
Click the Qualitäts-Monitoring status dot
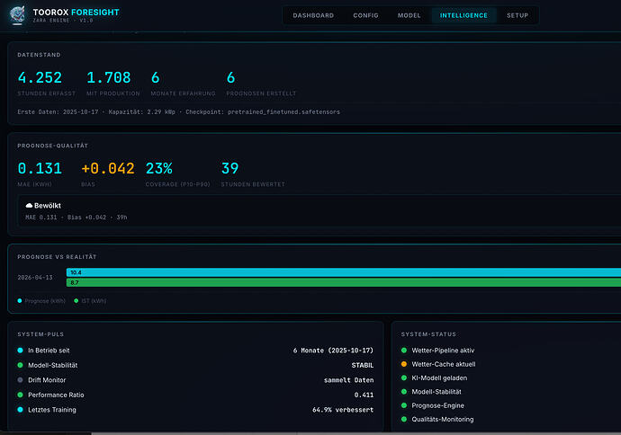[404, 419]
